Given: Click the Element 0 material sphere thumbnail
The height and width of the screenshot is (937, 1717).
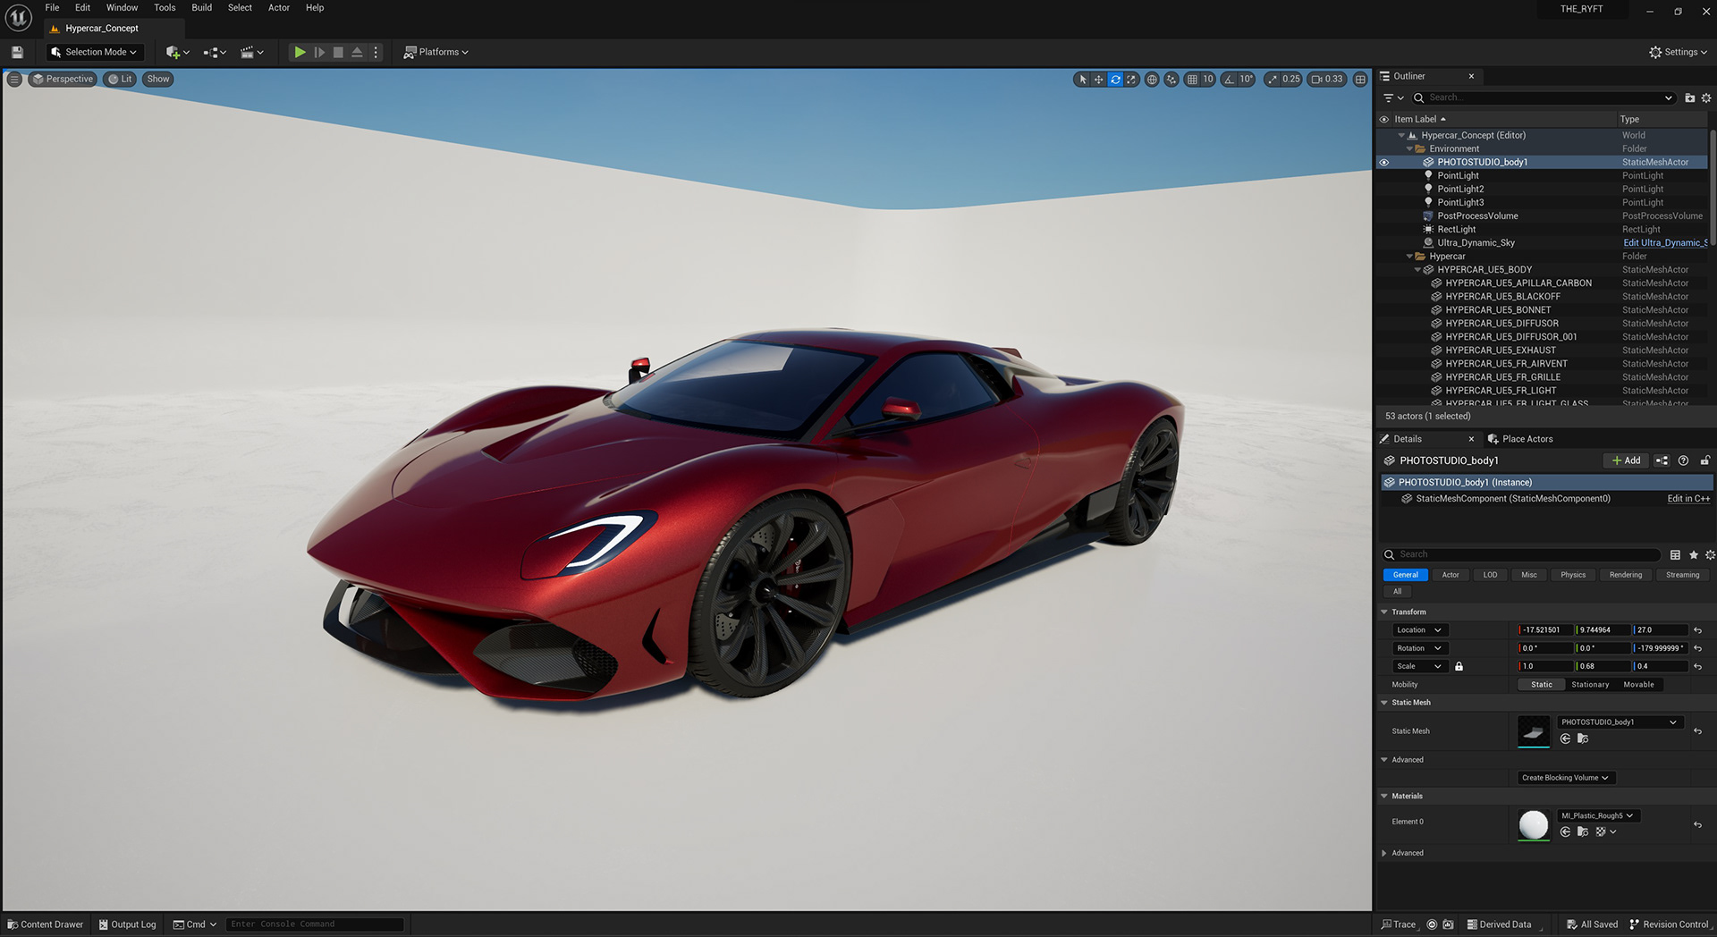Looking at the screenshot, I should [x=1533, y=824].
